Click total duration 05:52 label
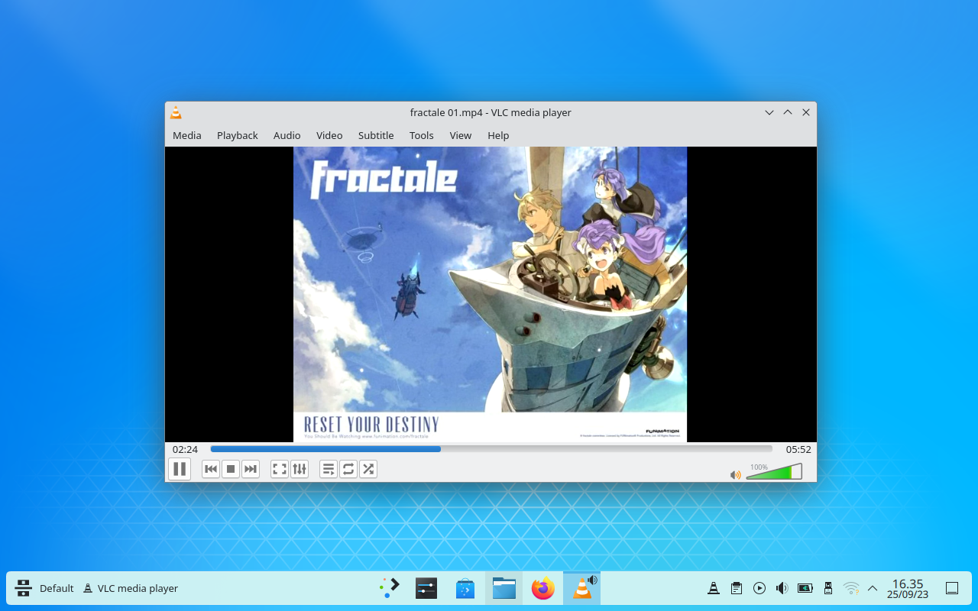 click(798, 449)
